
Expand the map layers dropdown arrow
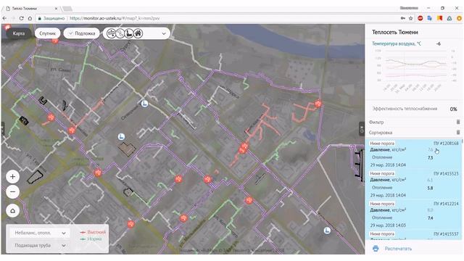(164, 34)
